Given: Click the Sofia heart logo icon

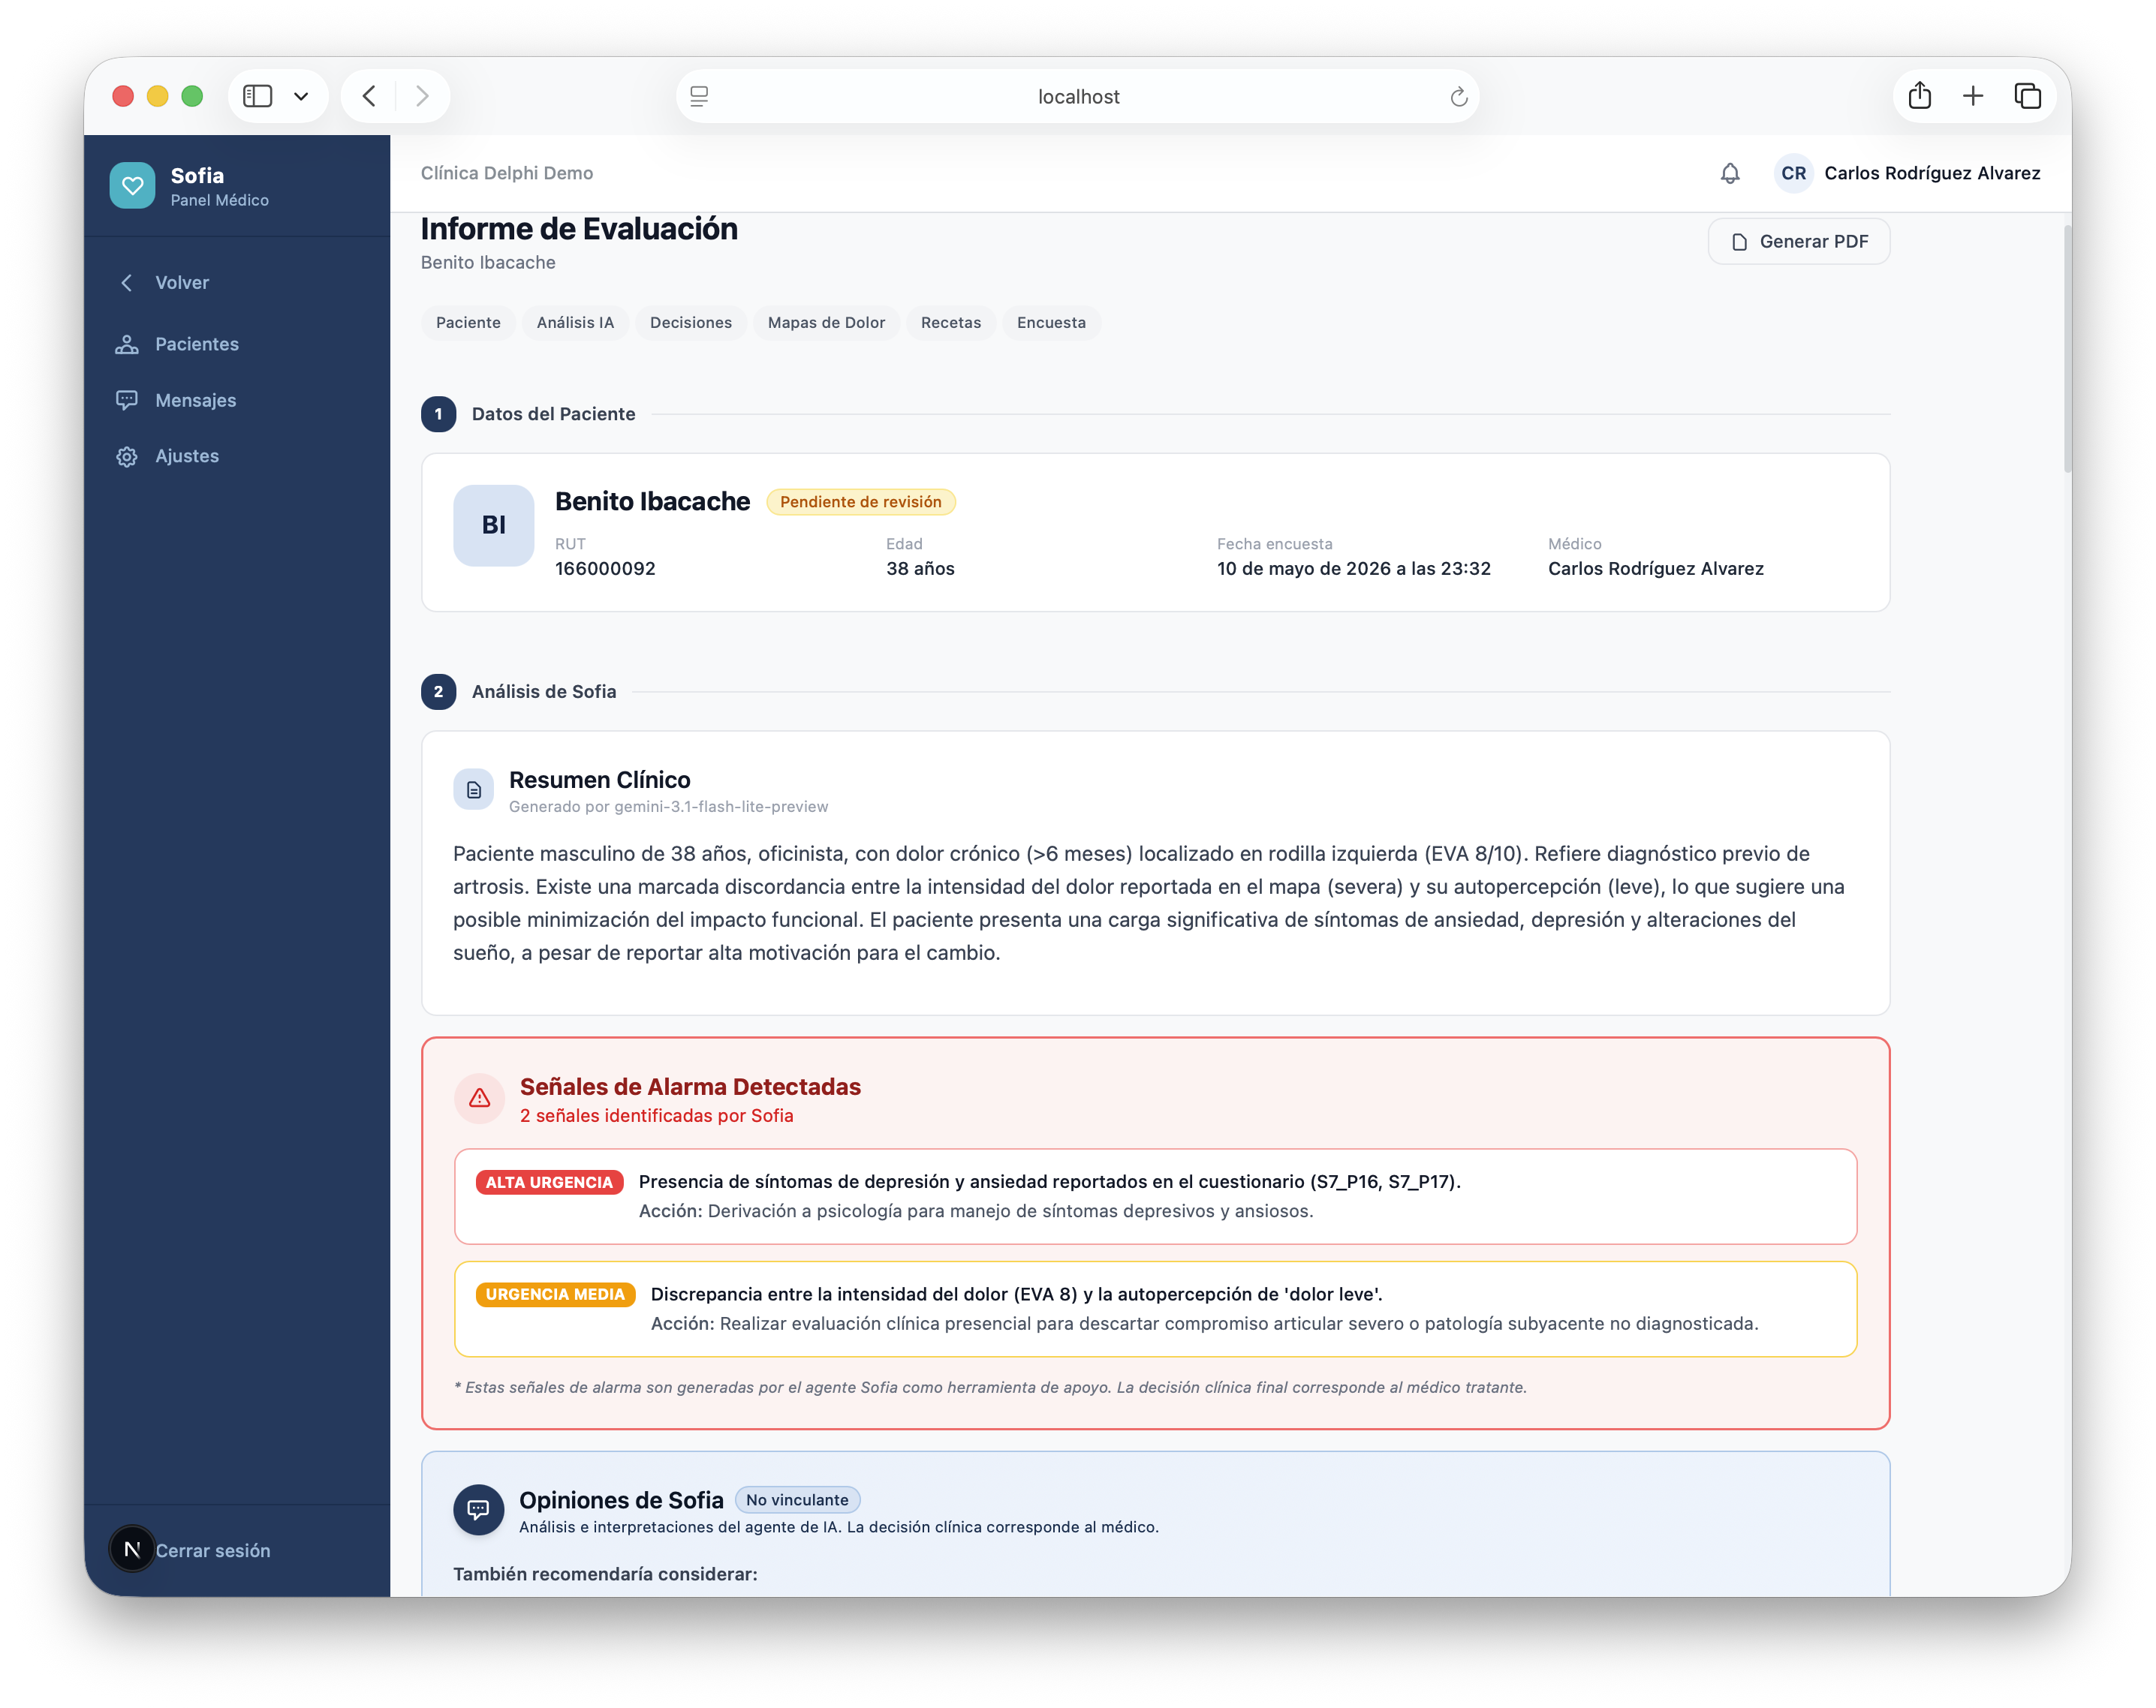Looking at the screenshot, I should click(x=132, y=186).
